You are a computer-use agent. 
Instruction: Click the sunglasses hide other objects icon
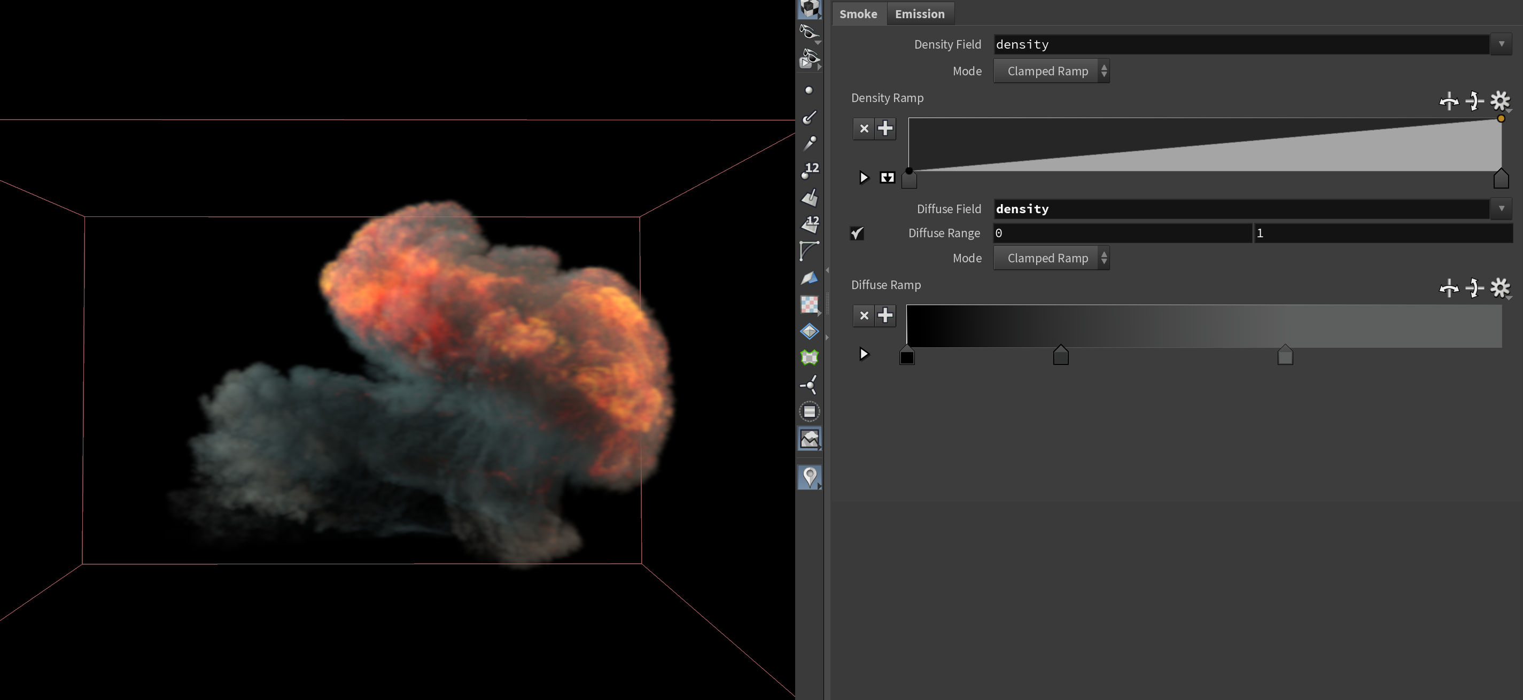(x=810, y=32)
